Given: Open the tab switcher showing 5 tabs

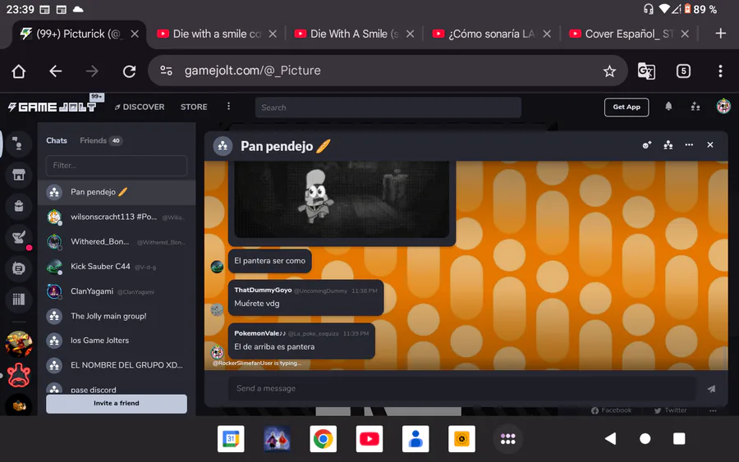Looking at the screenshot, I should [683, 71].
